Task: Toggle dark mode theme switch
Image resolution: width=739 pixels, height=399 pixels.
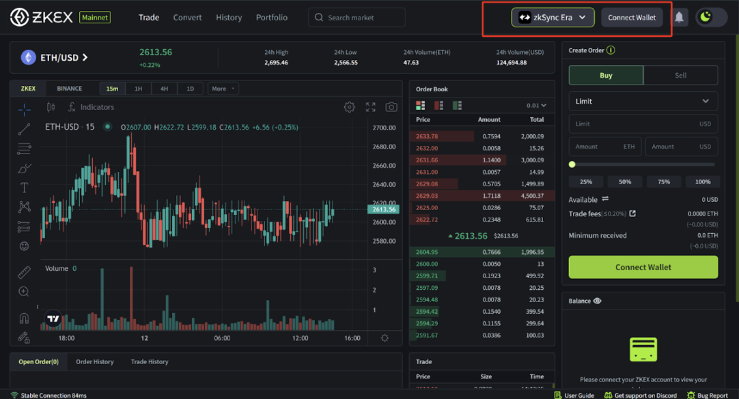Action: pos(710,18)
